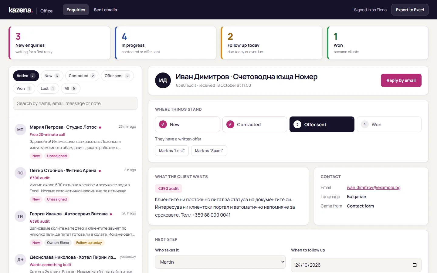Image resolution: width=437 pixels, height=273 pixels.
Task: Open the date picker calendar icon
Action: [415, 265]
